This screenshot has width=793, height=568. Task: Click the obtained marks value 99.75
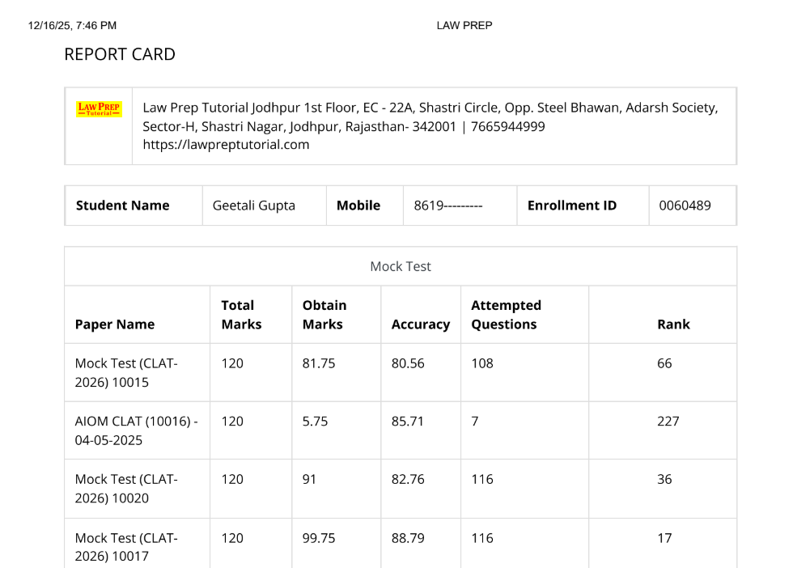click(x=319, y=538)
